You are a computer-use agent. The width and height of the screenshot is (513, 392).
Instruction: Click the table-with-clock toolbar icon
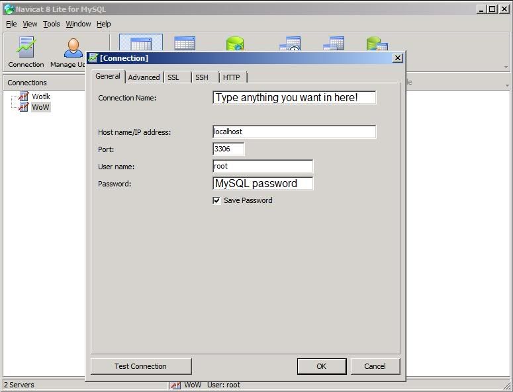point(290,44)
